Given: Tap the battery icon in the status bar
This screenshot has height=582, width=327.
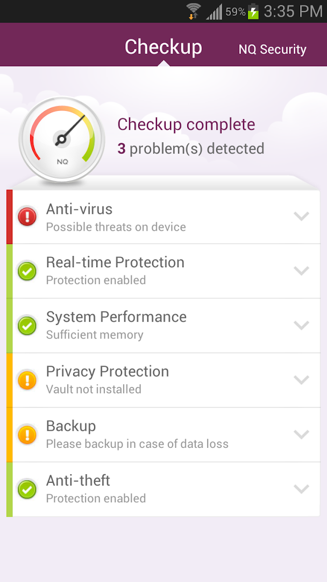Looking at the screenshot, I should pos(253,11).
